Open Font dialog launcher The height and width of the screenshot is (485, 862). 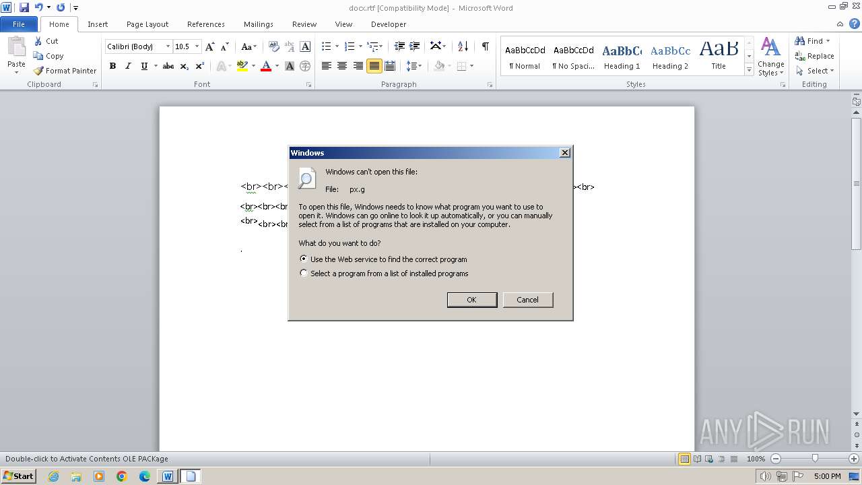[x=309, y=85]
